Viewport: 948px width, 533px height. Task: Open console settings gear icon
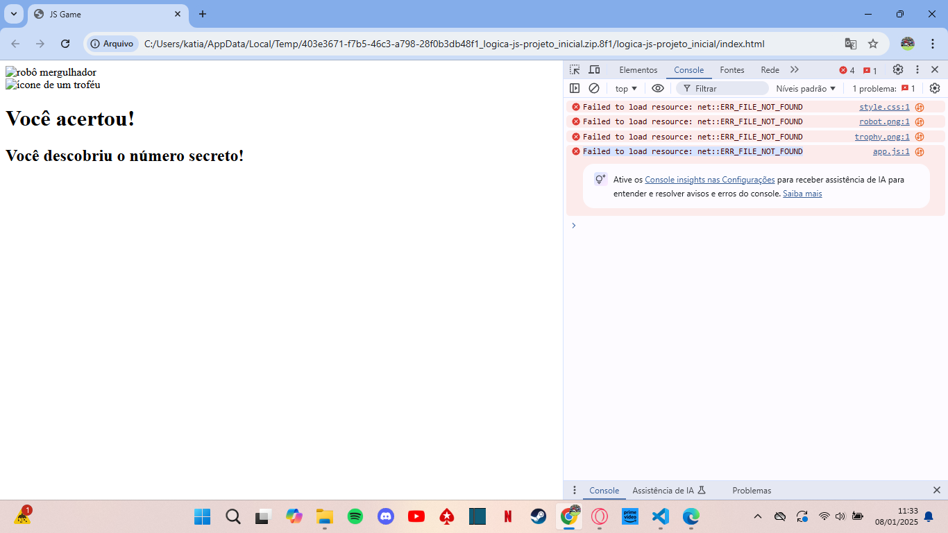point(935,88)
